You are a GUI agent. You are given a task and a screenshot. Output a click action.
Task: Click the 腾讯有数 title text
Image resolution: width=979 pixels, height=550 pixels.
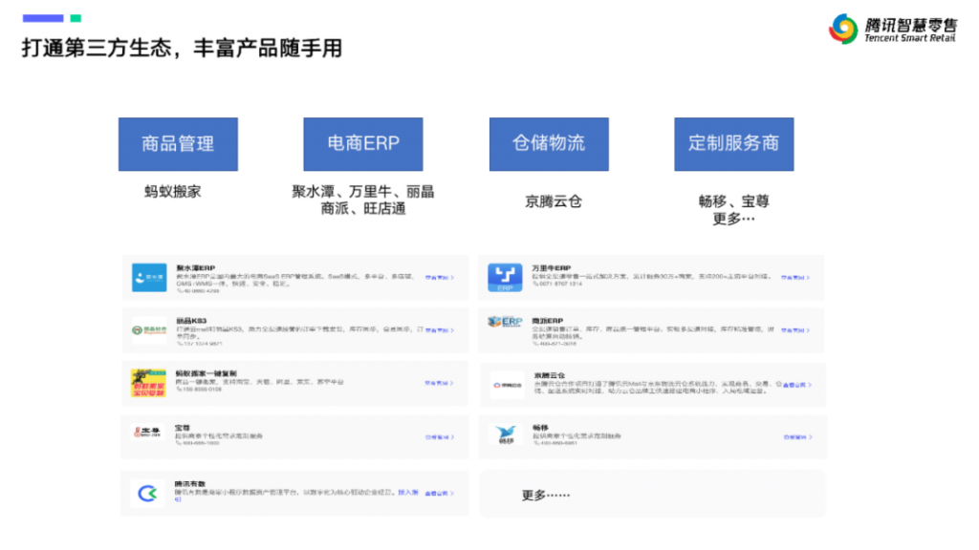point(190,484)
